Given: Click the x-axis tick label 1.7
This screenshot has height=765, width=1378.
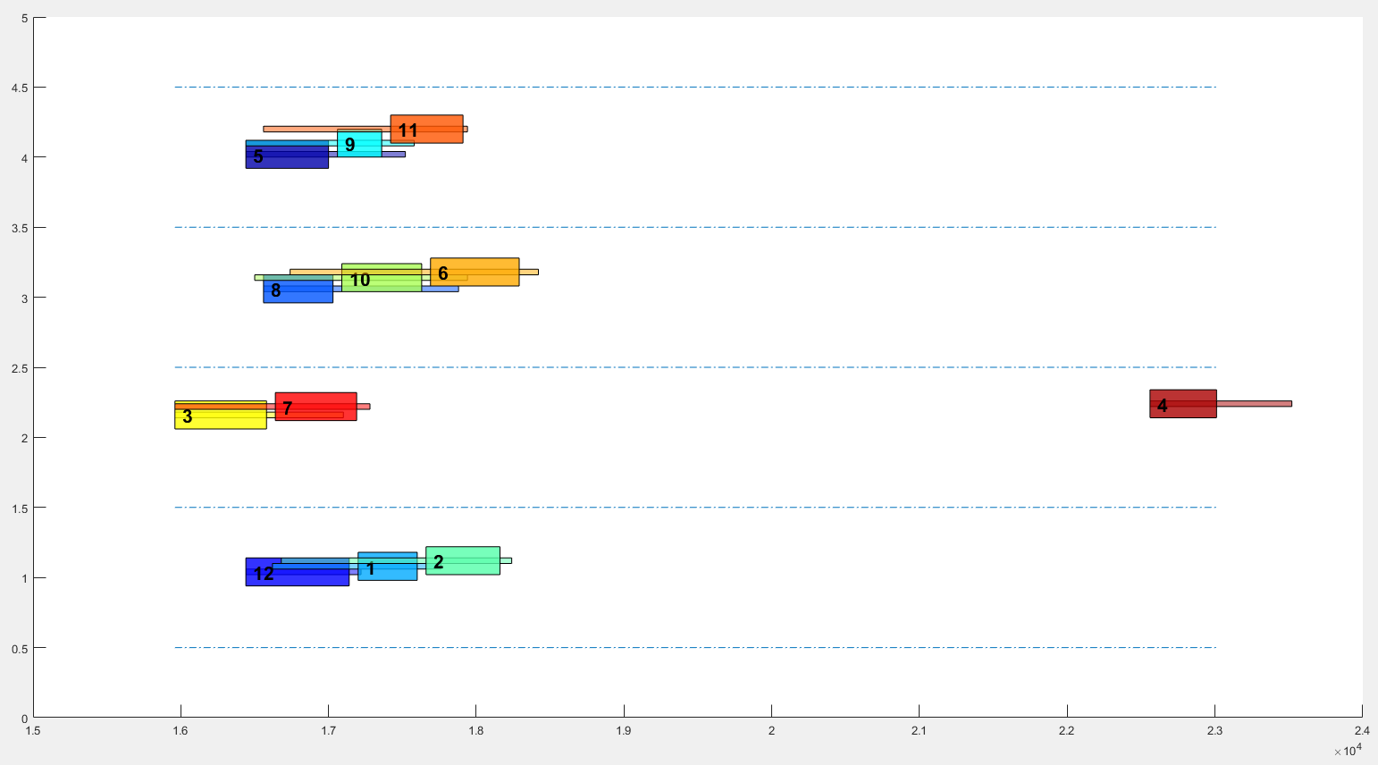Looking at the screenshot, I should pyautogui.click(x=328, y=731).
